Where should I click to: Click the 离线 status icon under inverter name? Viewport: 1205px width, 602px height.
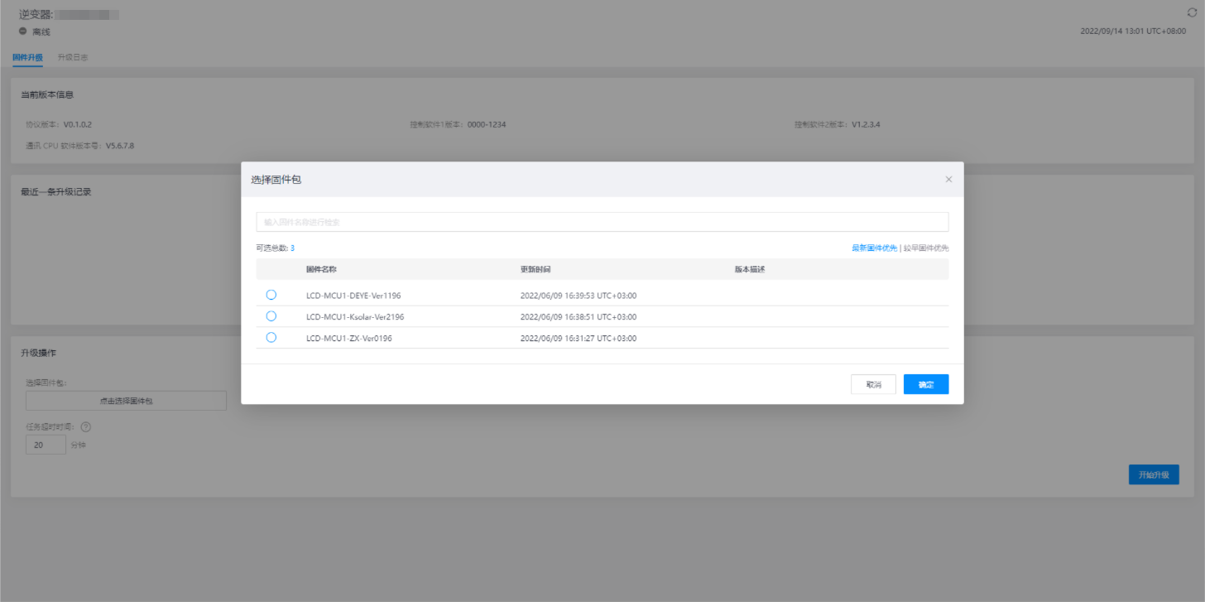23,31
